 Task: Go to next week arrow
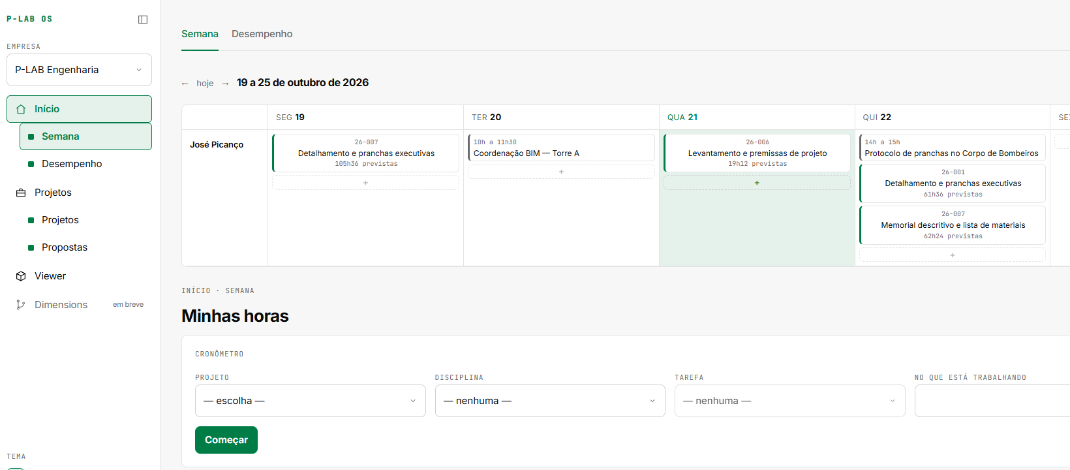(x=225, y=84)
